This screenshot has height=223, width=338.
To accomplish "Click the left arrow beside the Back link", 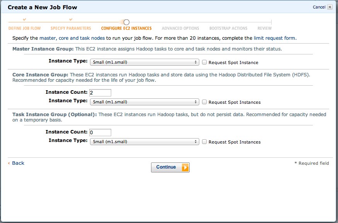I will (x=10, y=163).
